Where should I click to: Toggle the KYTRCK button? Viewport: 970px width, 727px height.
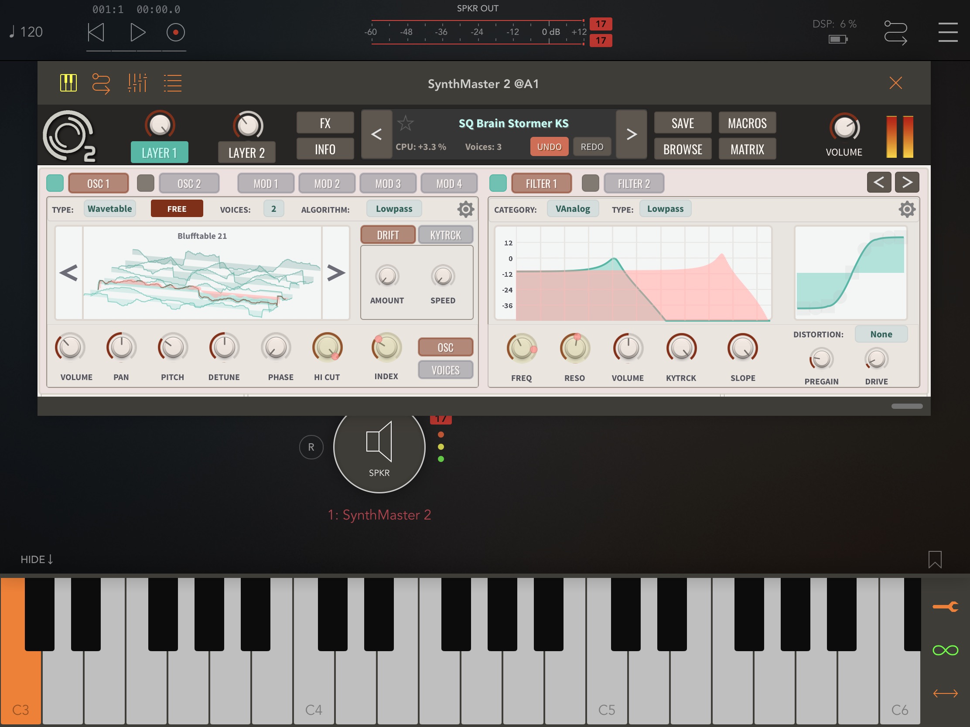point(446,235)
